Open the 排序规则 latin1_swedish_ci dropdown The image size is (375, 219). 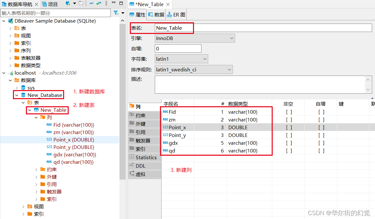tap(194, 69)
